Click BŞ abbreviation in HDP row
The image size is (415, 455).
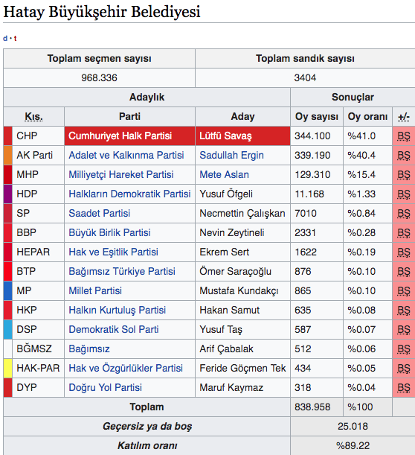[404, 194]
